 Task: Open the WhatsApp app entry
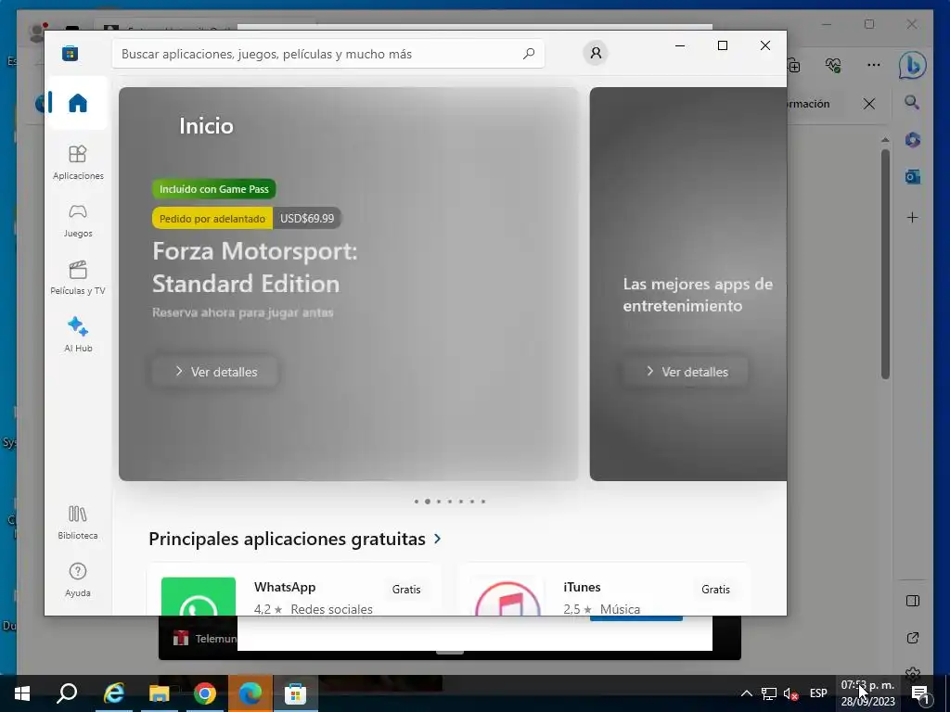[294, 589]
